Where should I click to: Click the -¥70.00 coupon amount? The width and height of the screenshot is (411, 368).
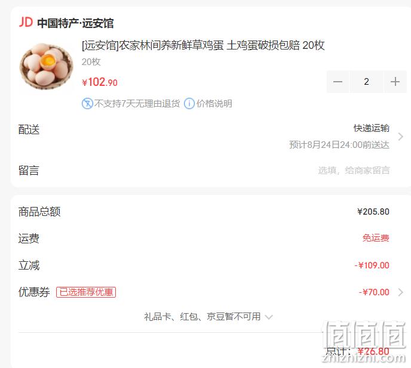(x=374, y=292)
